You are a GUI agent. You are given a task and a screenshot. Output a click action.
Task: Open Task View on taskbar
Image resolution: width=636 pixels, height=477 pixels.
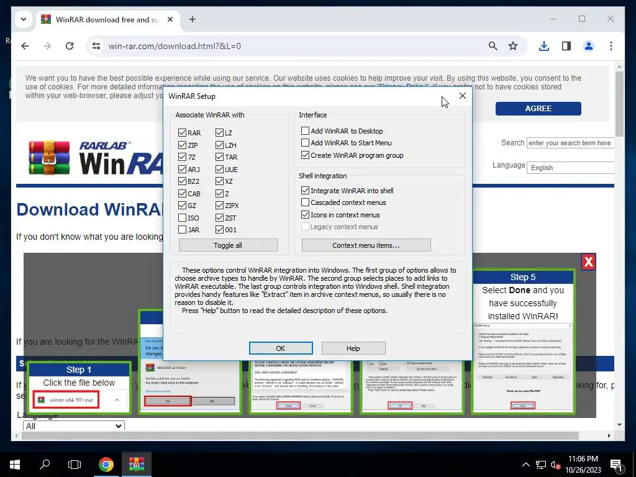75,465
